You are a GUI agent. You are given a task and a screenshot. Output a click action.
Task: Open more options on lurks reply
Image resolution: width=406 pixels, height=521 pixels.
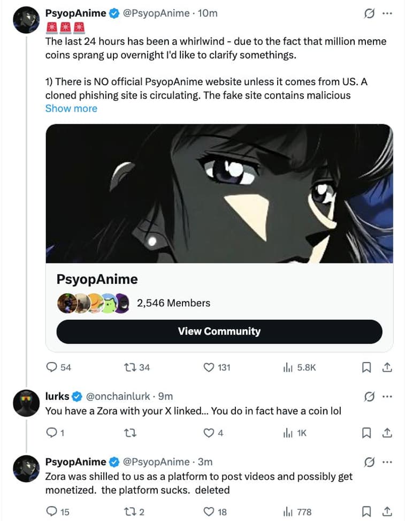point(387,397)
